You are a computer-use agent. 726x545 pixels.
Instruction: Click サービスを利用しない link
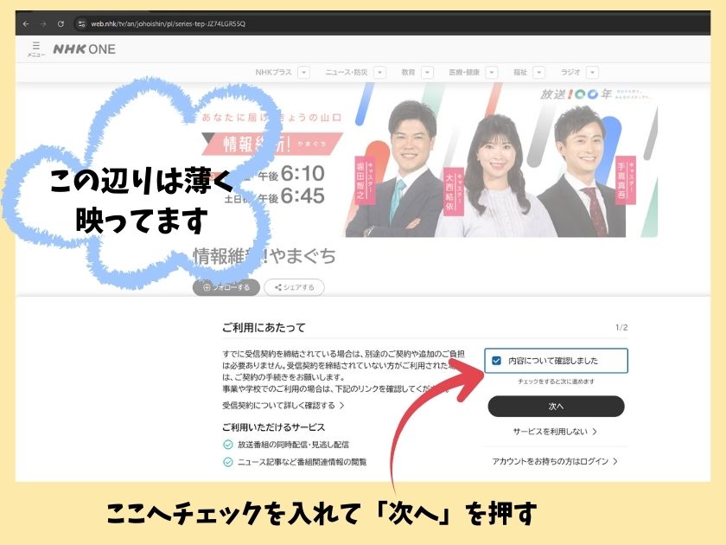pyautogui.click(x=555, y=431)
